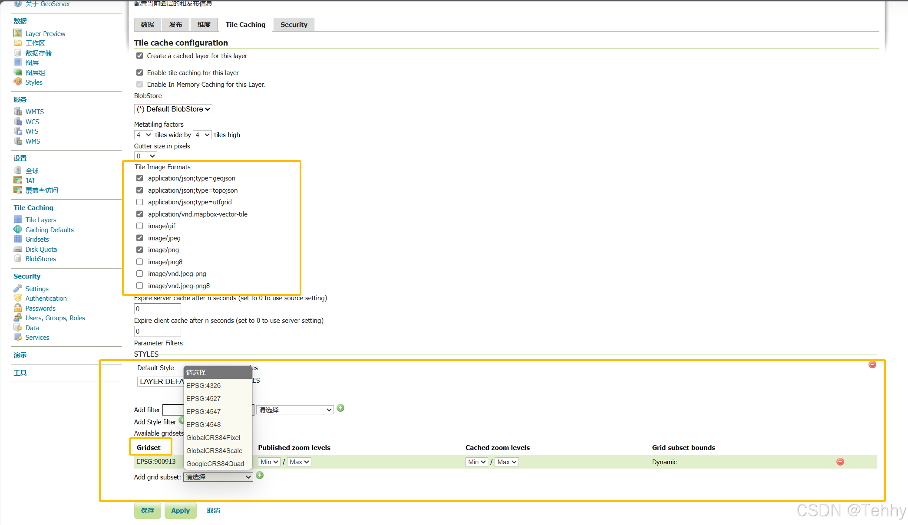Screen dimensions: 908x525
Task: Enable the image/gif tile format checkbox
Action: pyautogui.click(x=139, y=226)
